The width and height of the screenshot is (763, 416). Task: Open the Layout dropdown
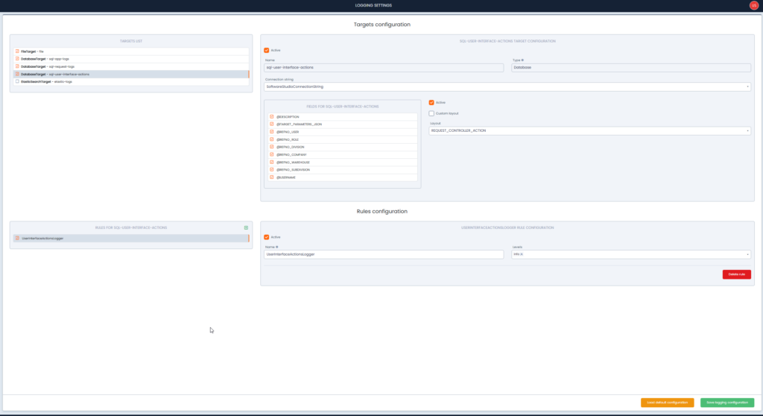[x=589, y=131]
